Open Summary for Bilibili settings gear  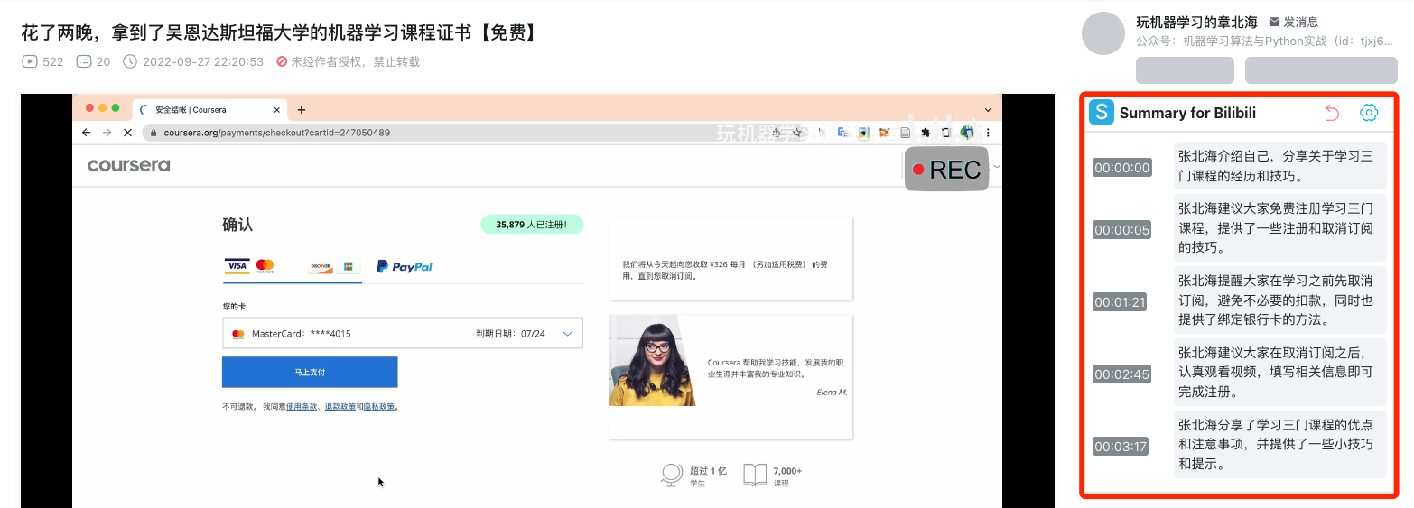click(1369, 113)
